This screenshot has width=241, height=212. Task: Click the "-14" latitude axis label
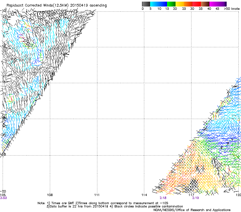tap(3, 82)
